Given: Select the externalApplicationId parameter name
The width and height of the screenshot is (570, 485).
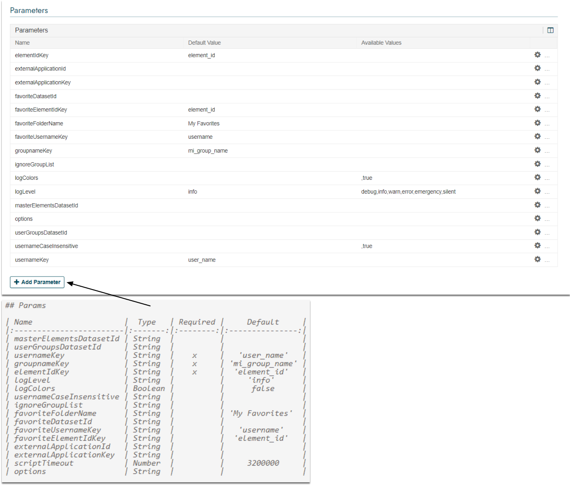Looking at the screenshot, I should pos(40,69).
